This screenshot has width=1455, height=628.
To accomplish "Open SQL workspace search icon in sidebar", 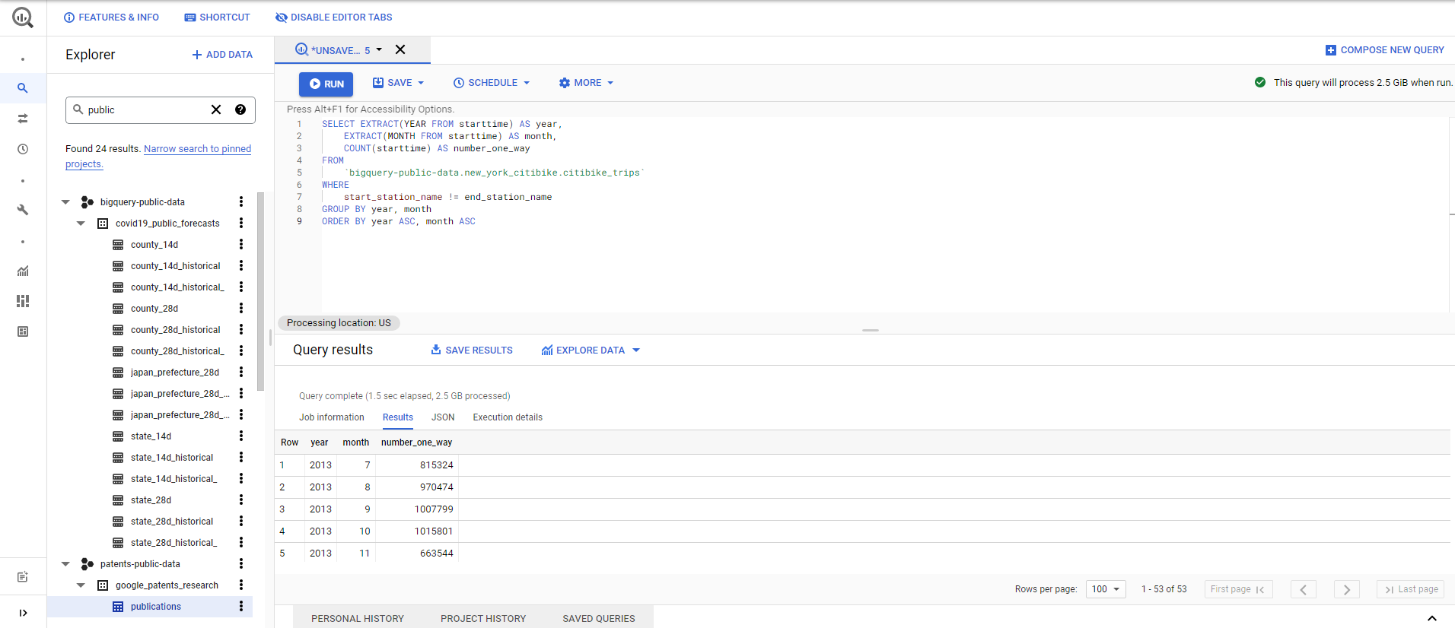I will pos(23,88).
